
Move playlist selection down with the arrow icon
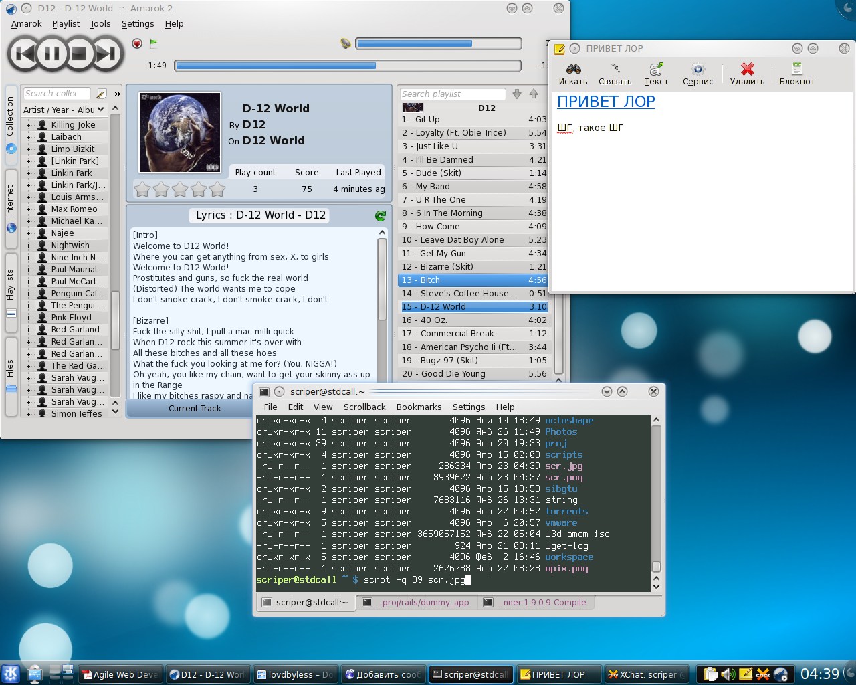pos(517,94)
